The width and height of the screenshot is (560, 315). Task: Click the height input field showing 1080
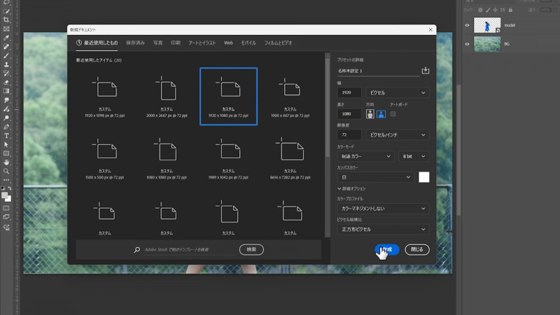pos(349,114)
